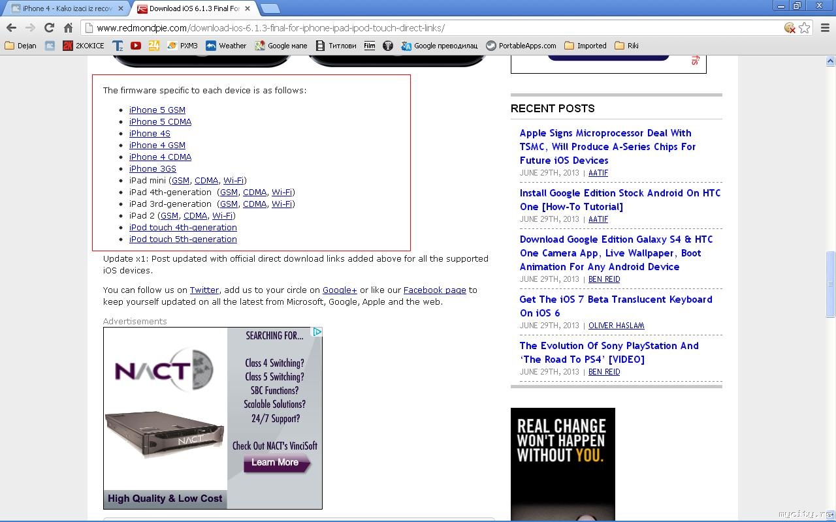Screen dimensions: 836x522
Task: Close the Download iOS 6.1.3 tab
Action: click(248, 8)
